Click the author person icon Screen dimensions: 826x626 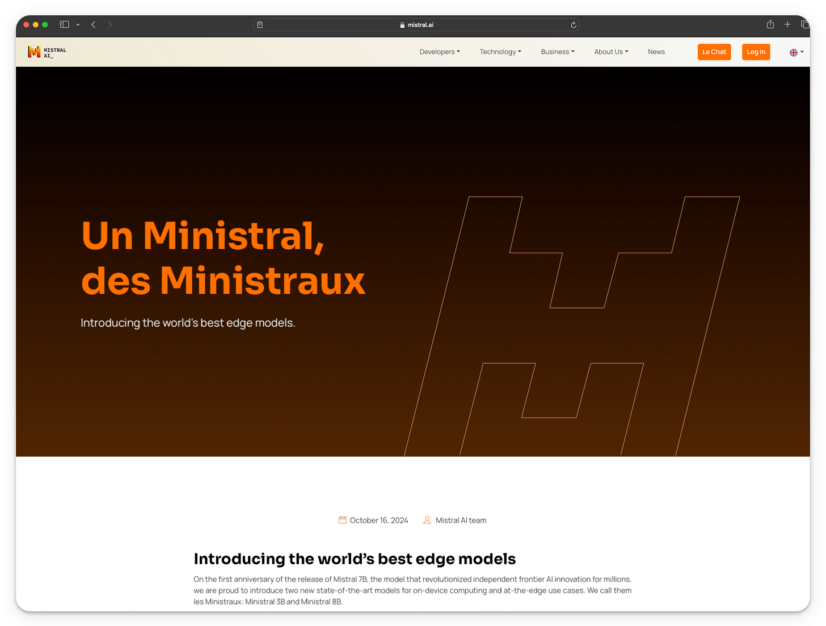427,520
